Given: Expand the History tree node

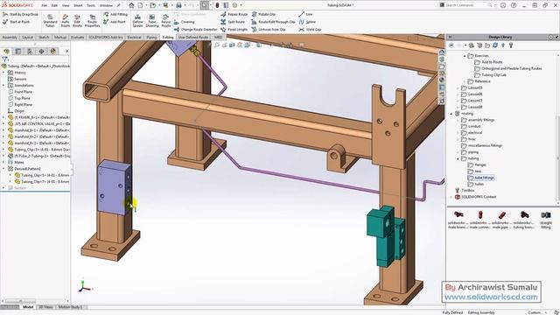Looking at the screenshot, I should (x=3, y=73).
